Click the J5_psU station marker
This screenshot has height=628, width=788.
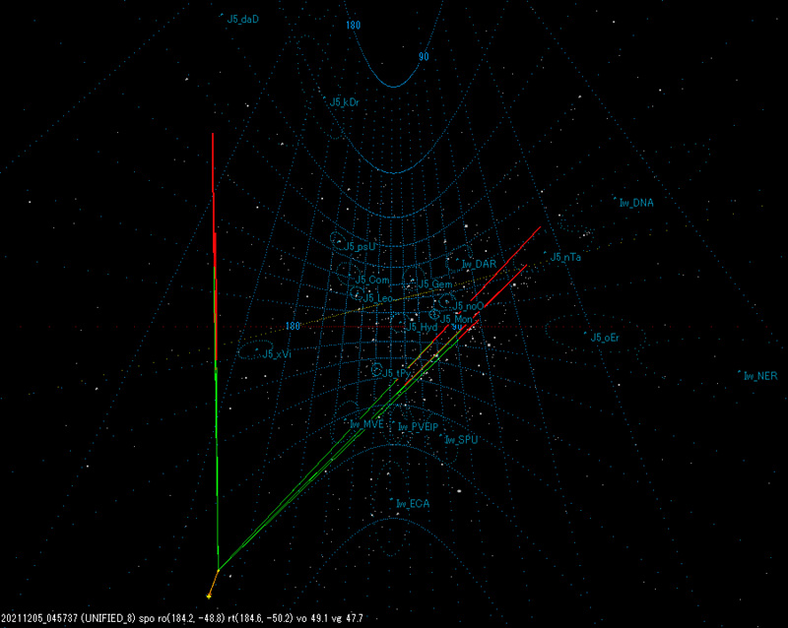pyautogui.click(x=340, y=243)
